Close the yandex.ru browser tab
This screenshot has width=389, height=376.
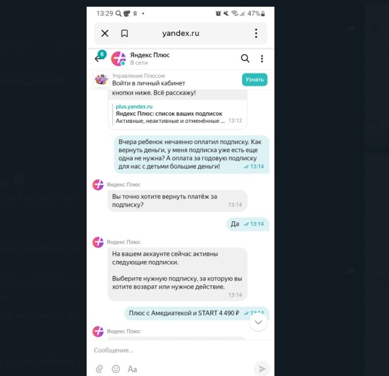(105, 34)
